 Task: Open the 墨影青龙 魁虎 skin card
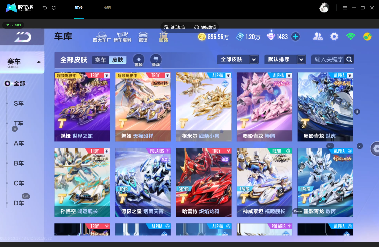click(x=325, y=107)
